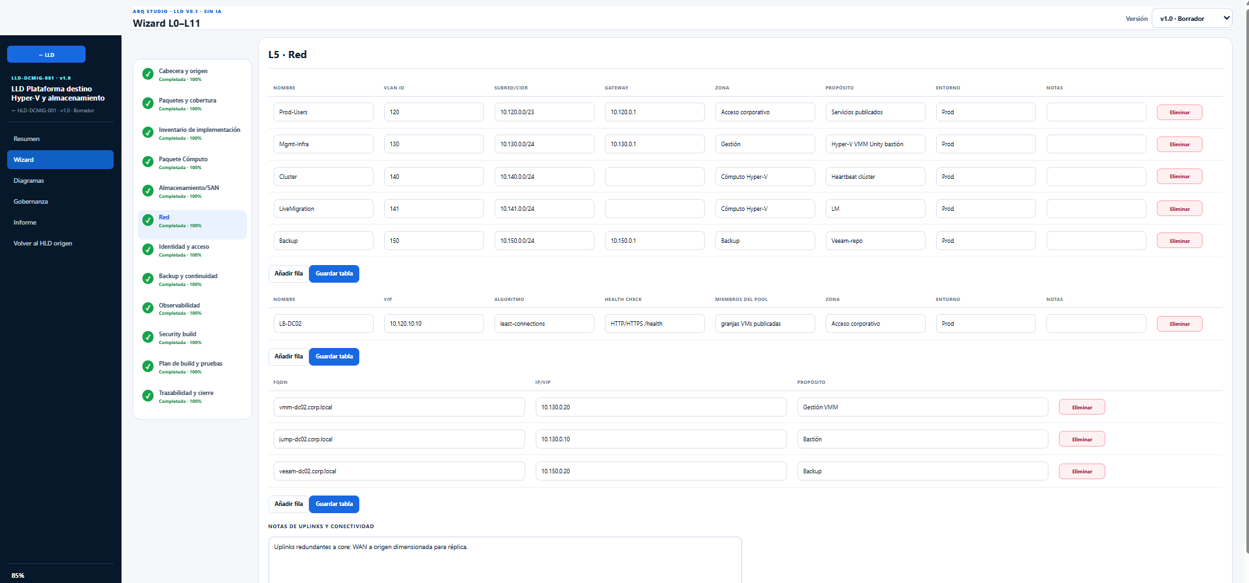Open the Informe sidebar item

[60, 223]
